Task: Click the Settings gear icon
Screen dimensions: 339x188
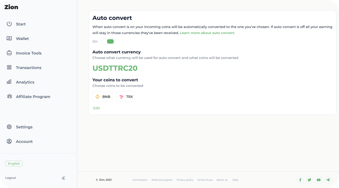Action: point(9,127)
